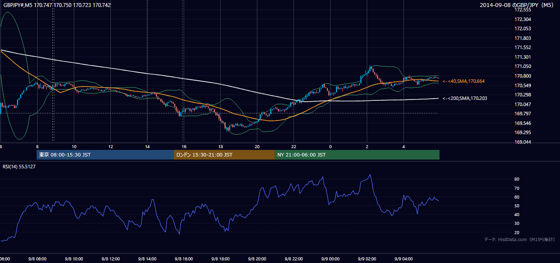Click price axis label 171.301
Viewport: 560px width, 263px height.
pyautogui.click(x=523, y=57)
